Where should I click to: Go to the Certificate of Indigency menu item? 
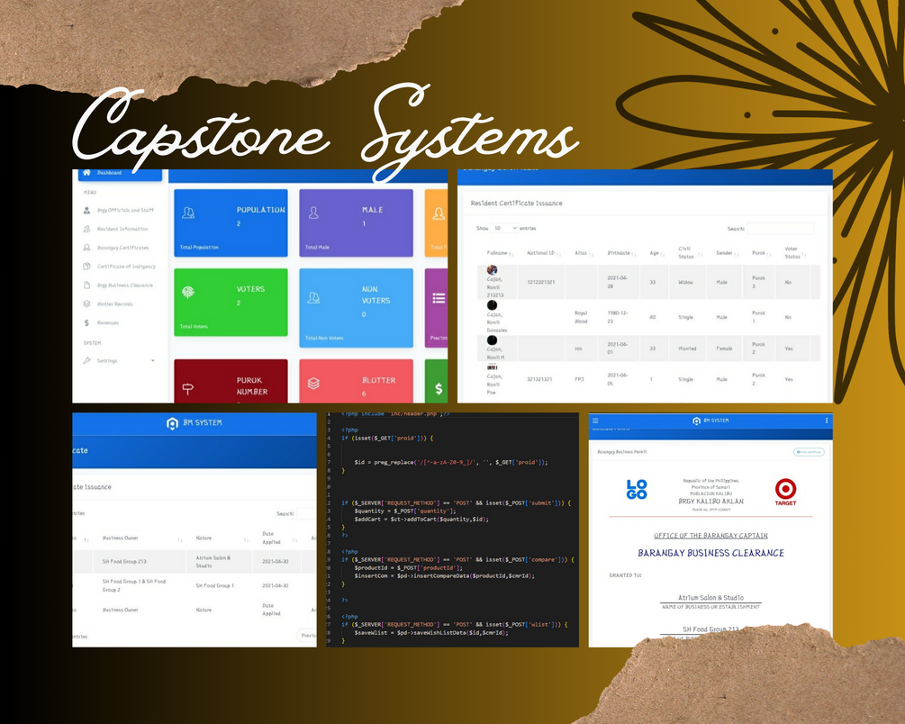click(126, 267)
